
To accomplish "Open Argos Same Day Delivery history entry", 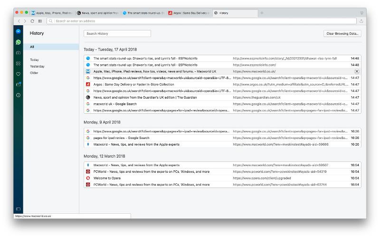I will pyautogui.click(x=222, y=84).
